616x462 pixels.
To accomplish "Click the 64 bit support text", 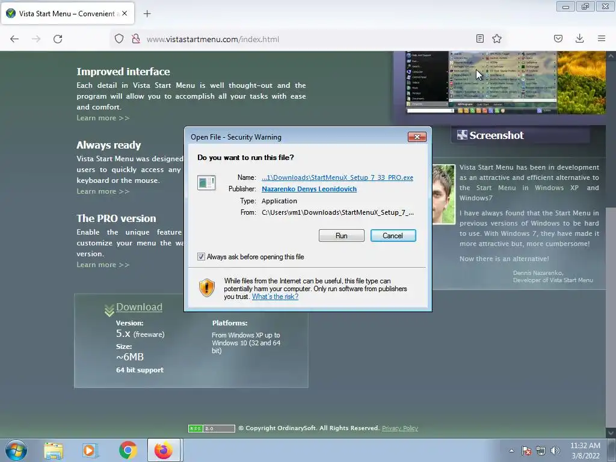I will click(140, 370).
